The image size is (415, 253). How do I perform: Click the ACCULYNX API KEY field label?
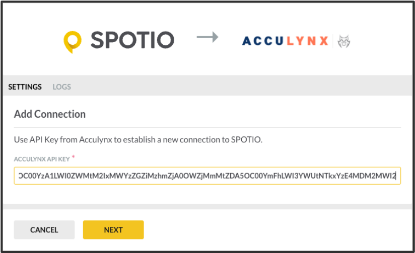[x=42, y=159]
